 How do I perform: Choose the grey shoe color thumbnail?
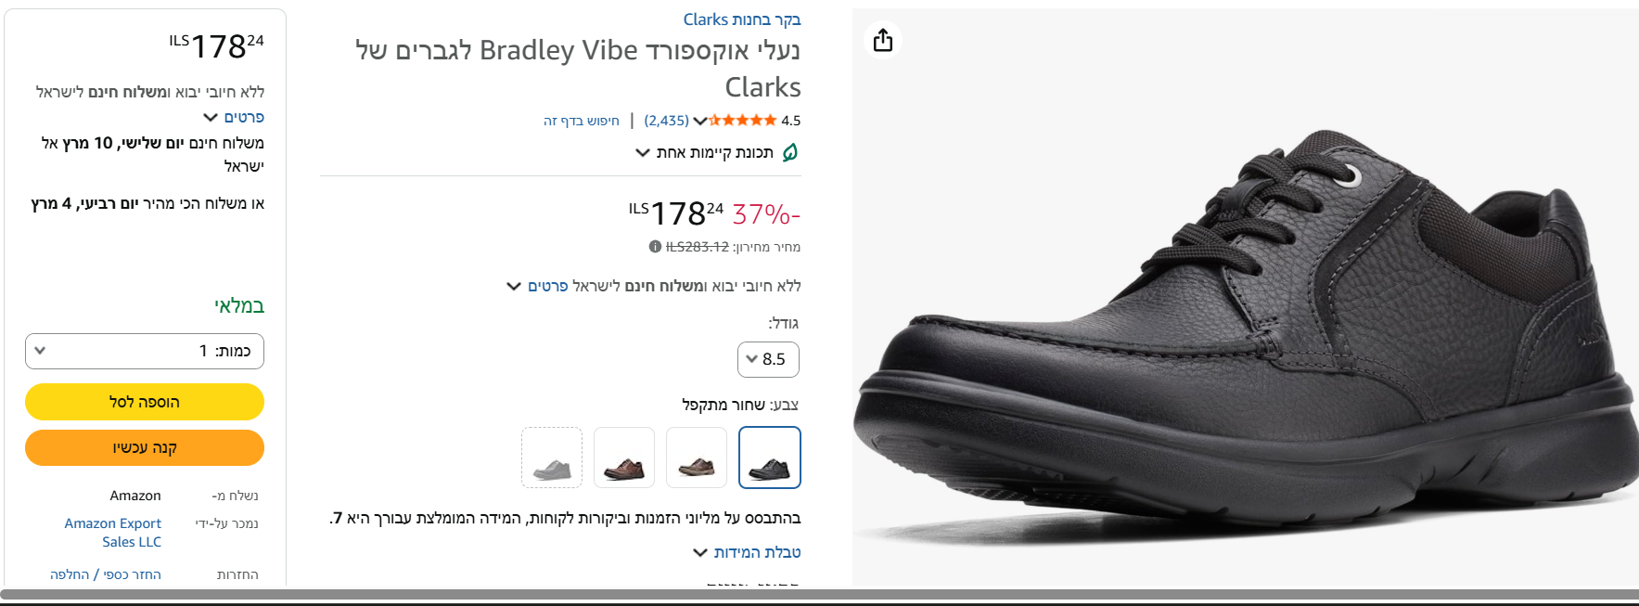pos(552,458)
